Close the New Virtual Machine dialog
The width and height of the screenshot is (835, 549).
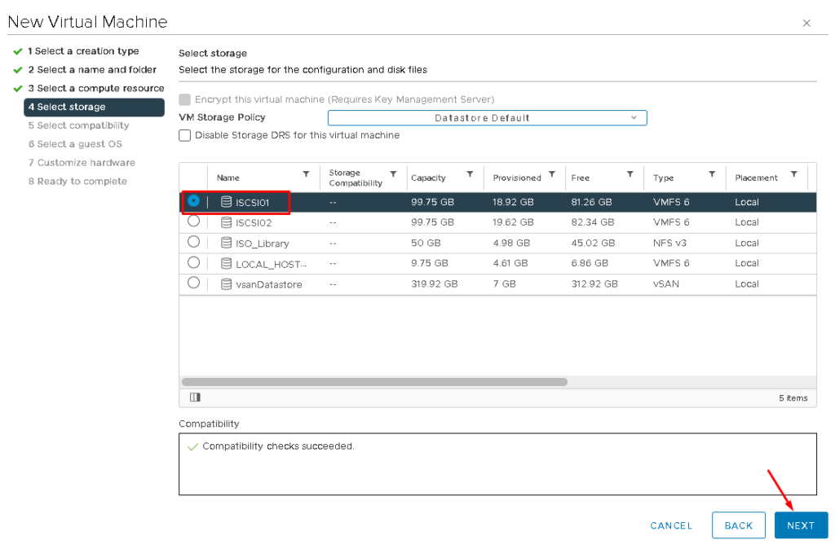(806, 23)
